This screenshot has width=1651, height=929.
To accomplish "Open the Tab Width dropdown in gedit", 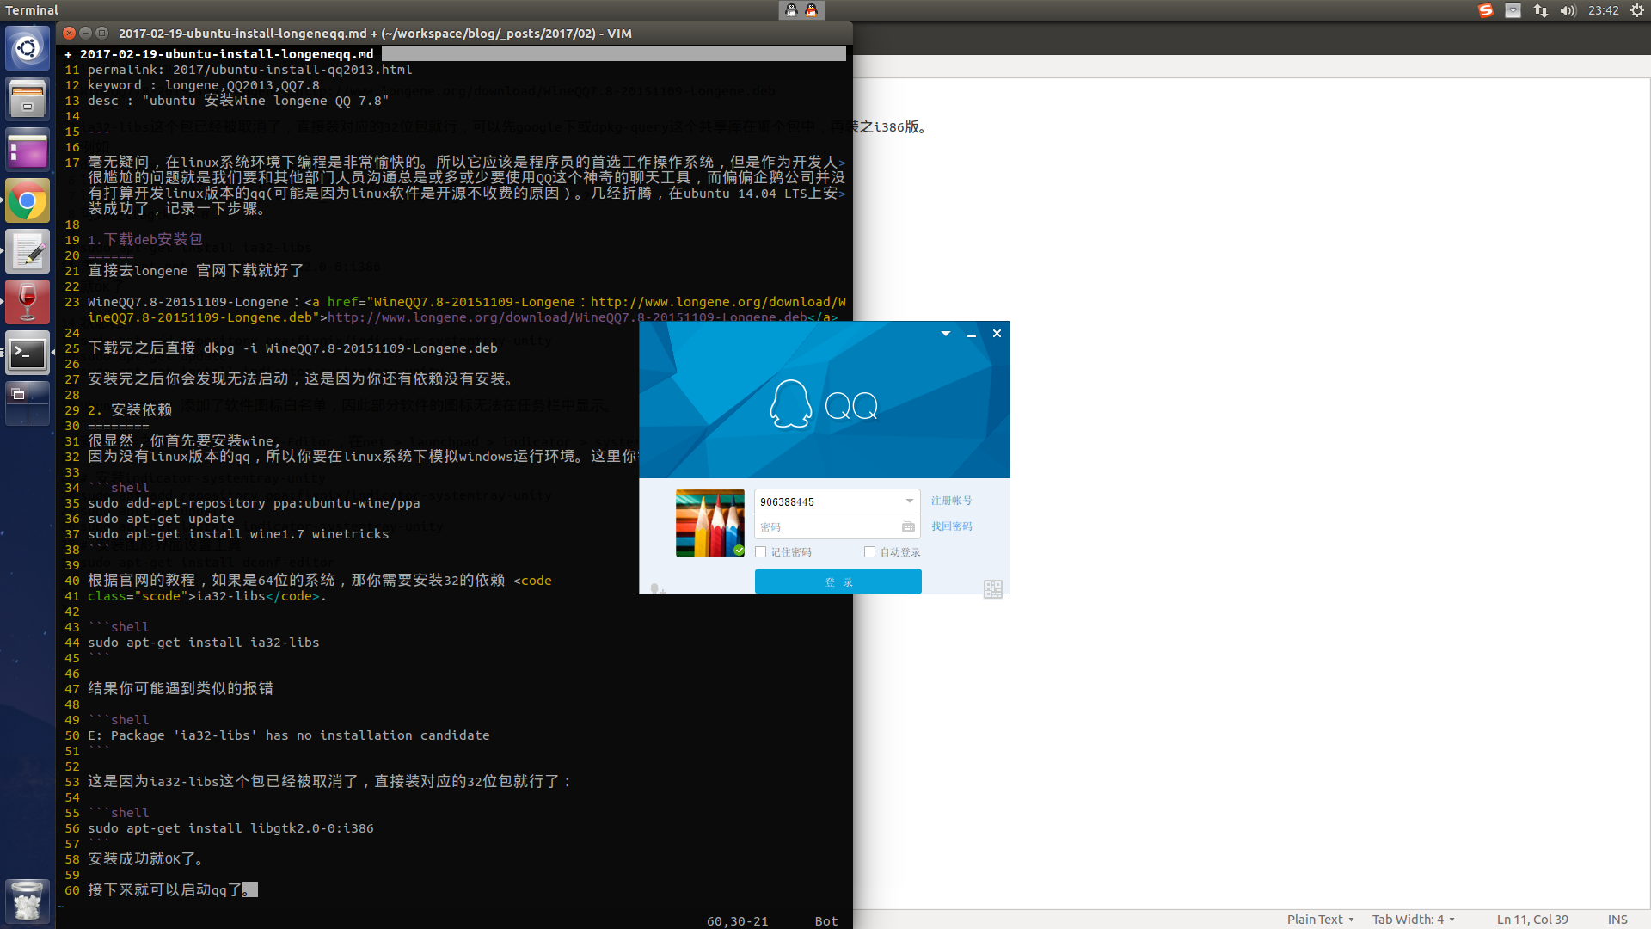I will (x=1414, y=920).
